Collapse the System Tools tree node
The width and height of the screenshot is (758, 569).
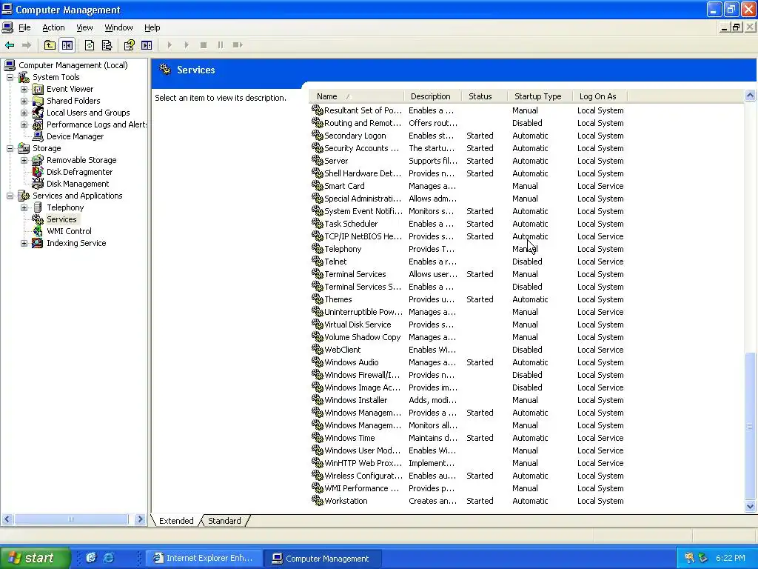click(10, 77)
